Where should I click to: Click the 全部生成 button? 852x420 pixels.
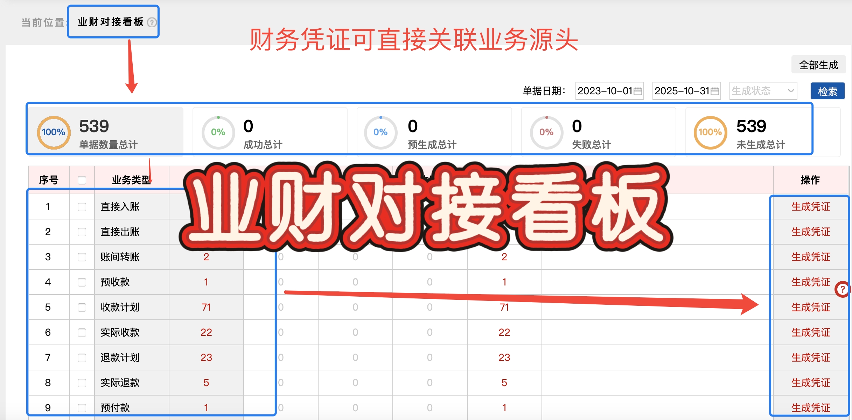pyautogui.click(x=818, y=65)
